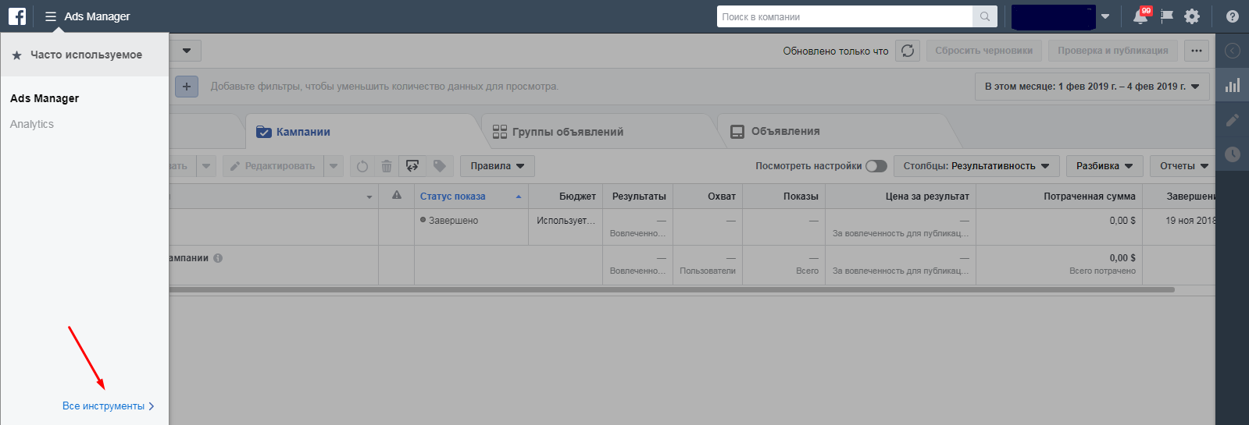Image resolution: width=1249 pixels, height=425 pixels.
Task: Click the tag label icon in toolbar
Action: coord(440,166)
